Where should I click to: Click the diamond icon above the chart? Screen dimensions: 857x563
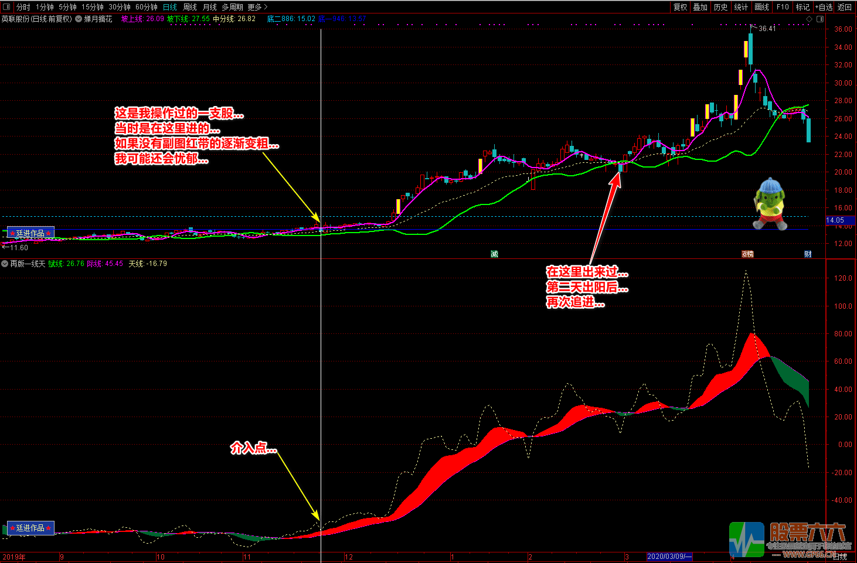click(810, 19)
